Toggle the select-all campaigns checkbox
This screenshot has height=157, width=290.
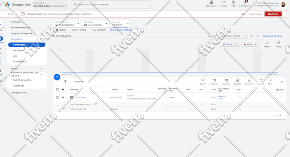(58, 90)
